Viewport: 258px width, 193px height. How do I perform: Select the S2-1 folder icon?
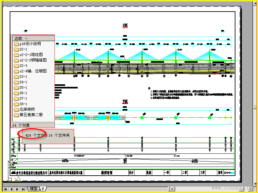coord(16,50)
